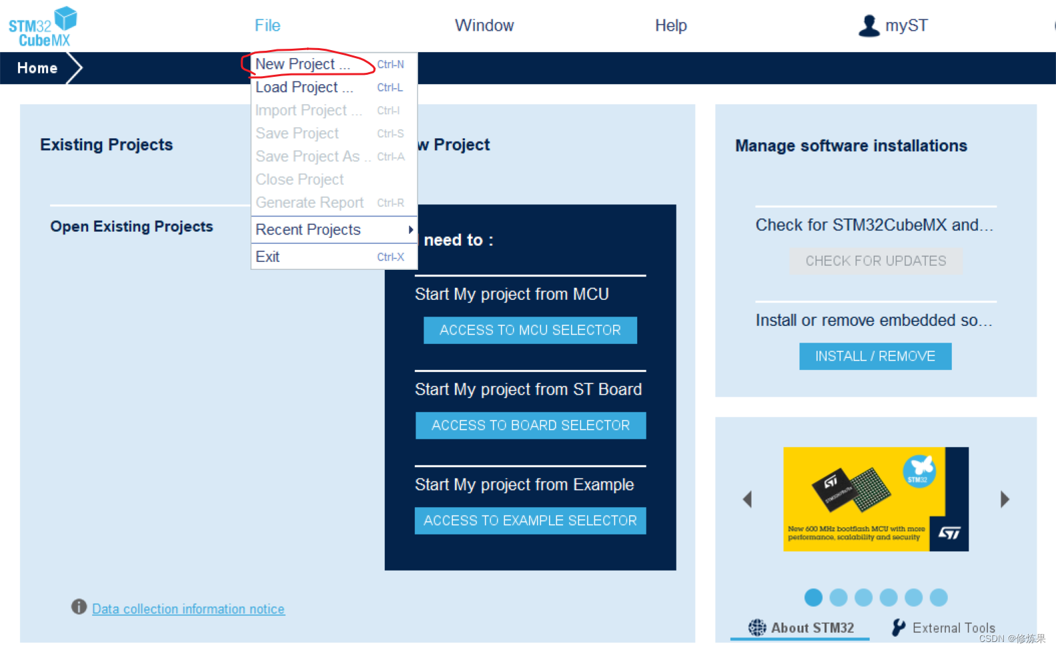Open the File menu

click(267, 25)
